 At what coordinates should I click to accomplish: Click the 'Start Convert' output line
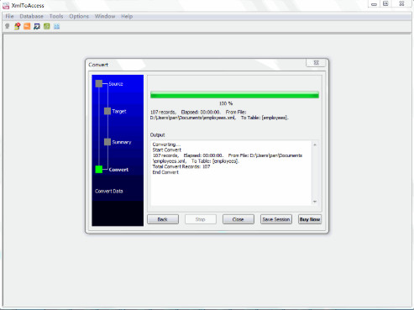pos(167,150)
